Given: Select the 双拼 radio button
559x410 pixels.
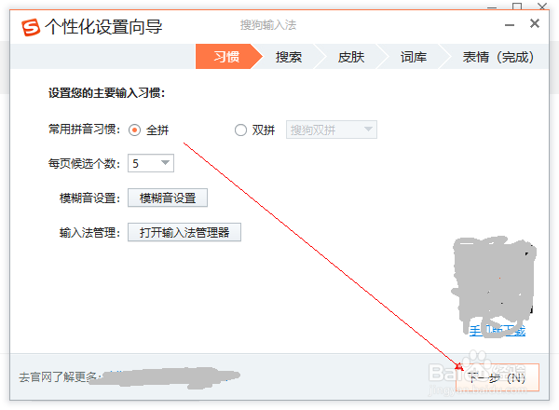Looking at the screenshot, I should (240, 130).
